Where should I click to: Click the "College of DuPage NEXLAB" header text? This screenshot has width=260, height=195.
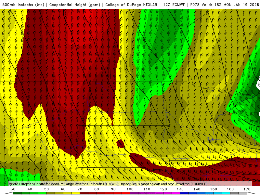(131, 5)
